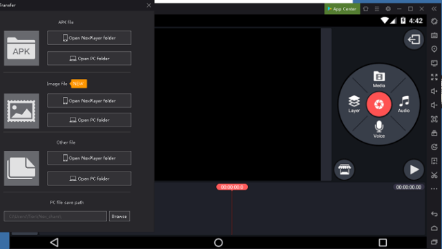Viewport: 442px width, 249px height.
Task: Click the battery status icon
Action: [x=403, y=21]
